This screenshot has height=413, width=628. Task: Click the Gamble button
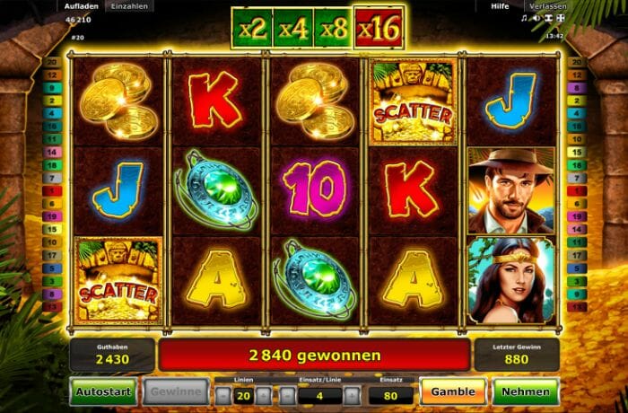point(453,391)
